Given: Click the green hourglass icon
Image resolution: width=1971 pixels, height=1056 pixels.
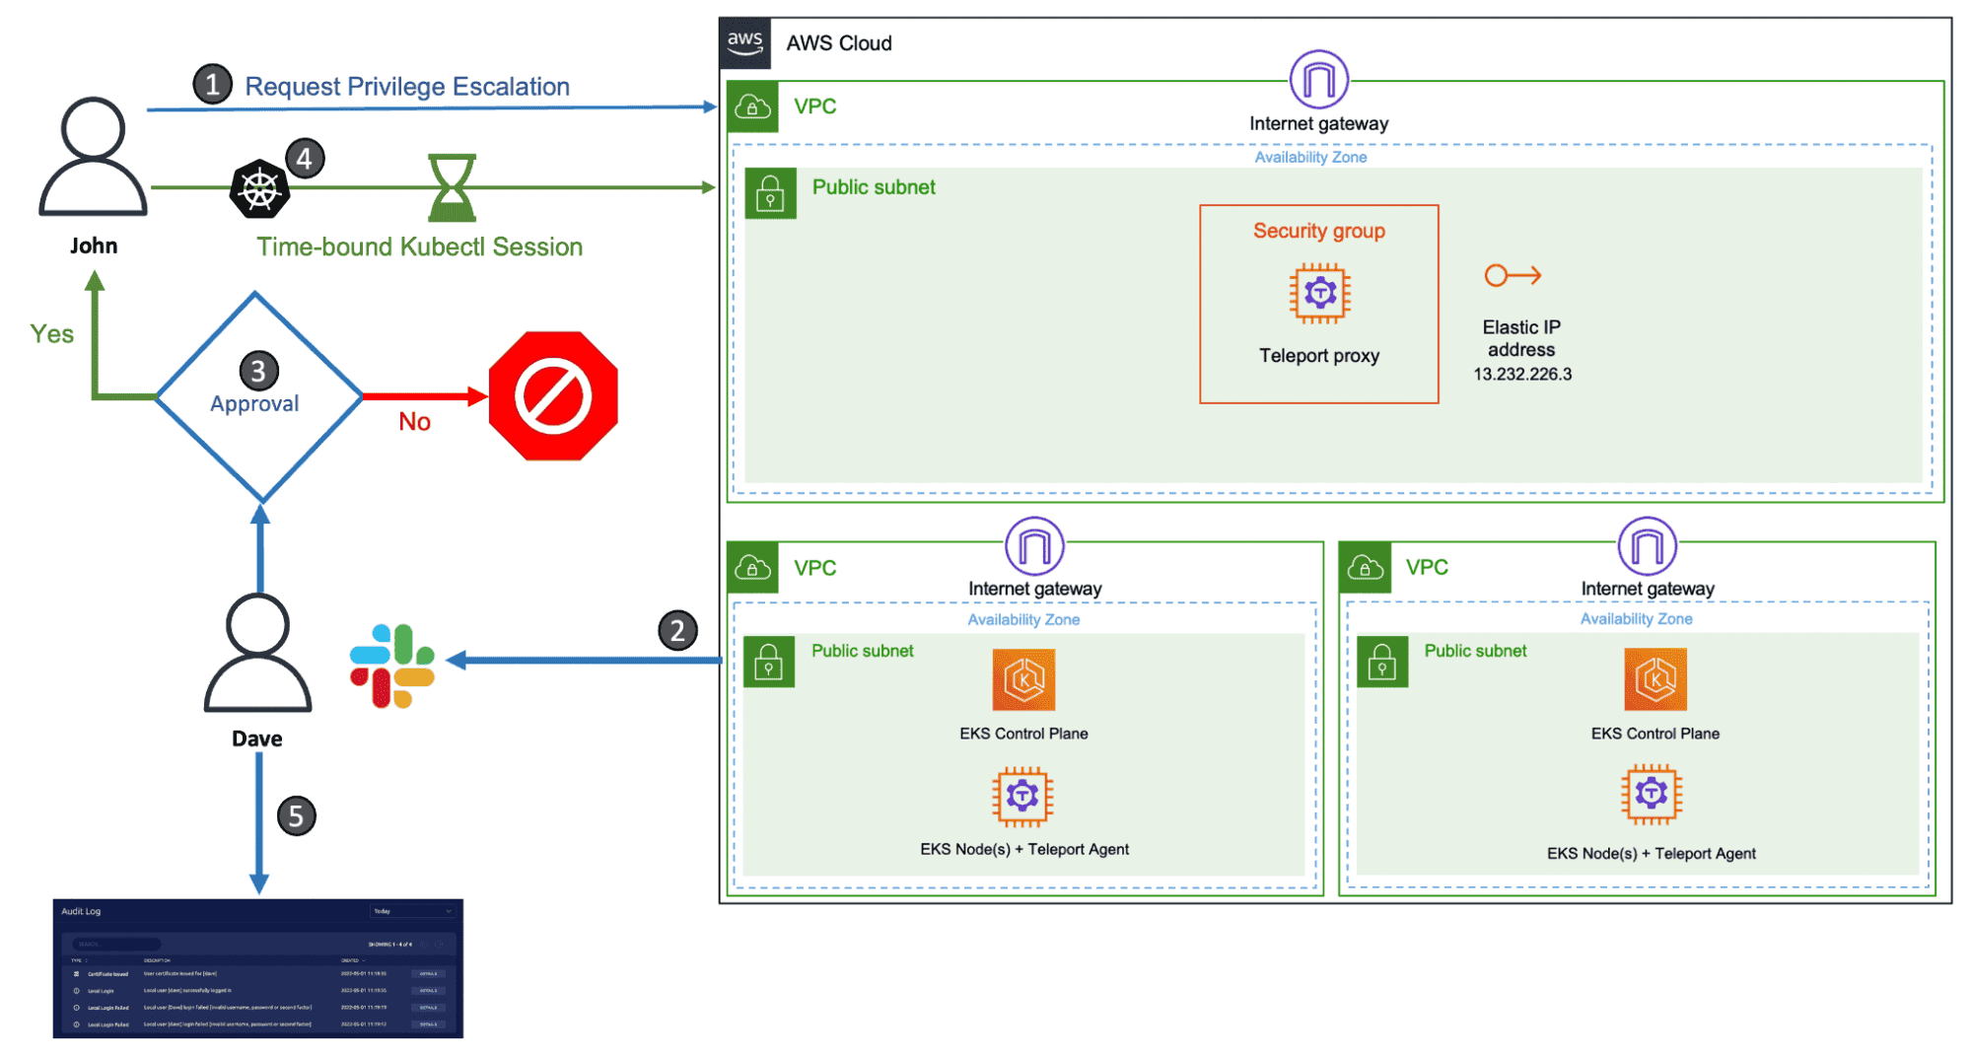Looking at the screenshot, I should coord(452,187).
